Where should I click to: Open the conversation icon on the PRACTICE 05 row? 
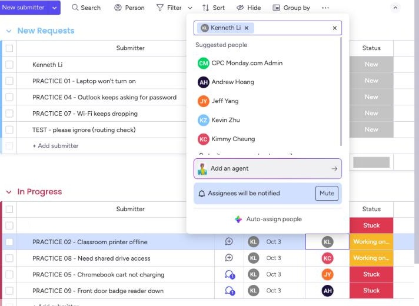[230, 274]
